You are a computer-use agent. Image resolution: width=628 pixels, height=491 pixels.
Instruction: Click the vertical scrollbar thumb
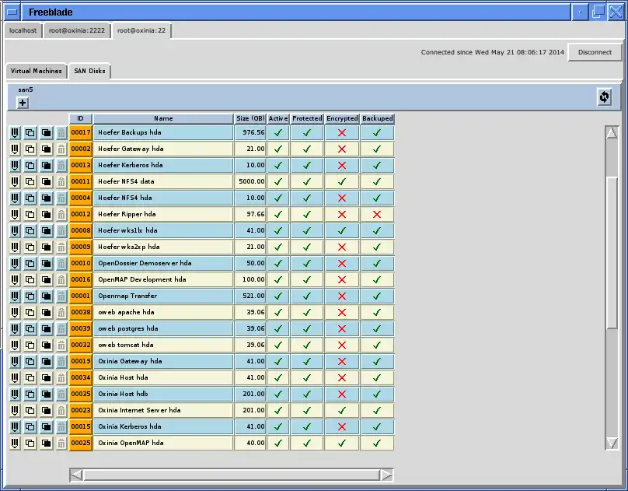(x=612, y=253)
